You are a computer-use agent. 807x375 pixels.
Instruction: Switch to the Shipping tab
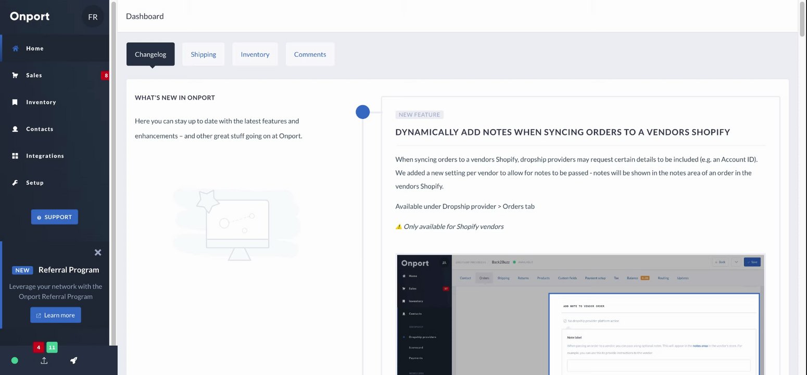204,54
